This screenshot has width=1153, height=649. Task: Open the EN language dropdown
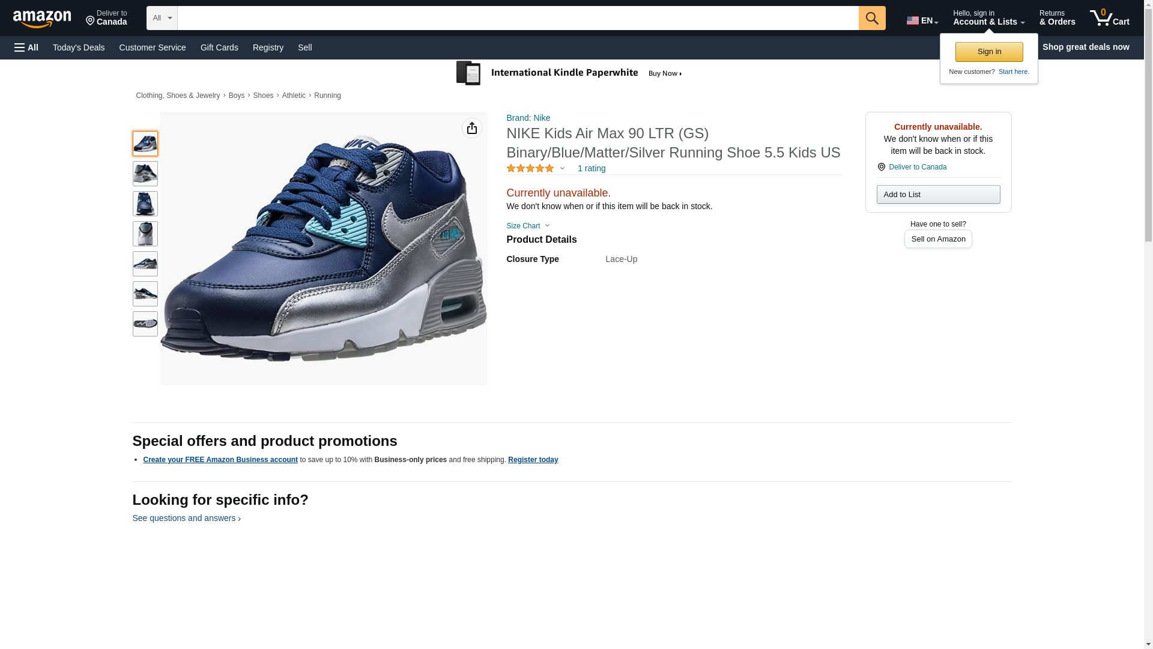(x=922, y=20)
